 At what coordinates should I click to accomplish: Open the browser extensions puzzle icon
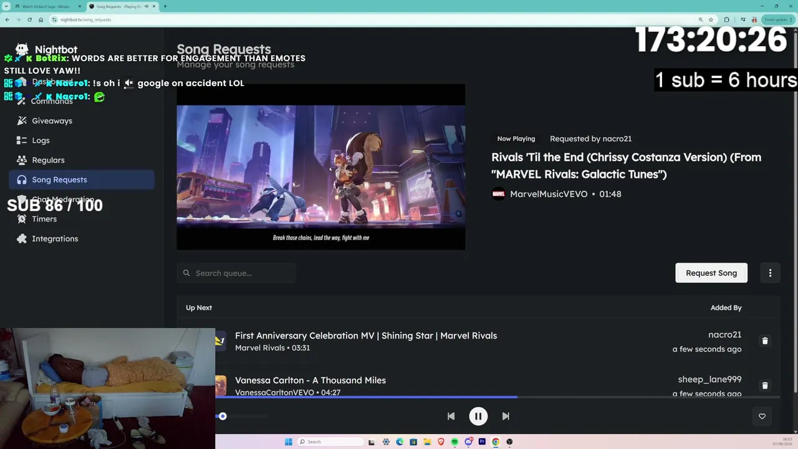(x=726, y=19)
